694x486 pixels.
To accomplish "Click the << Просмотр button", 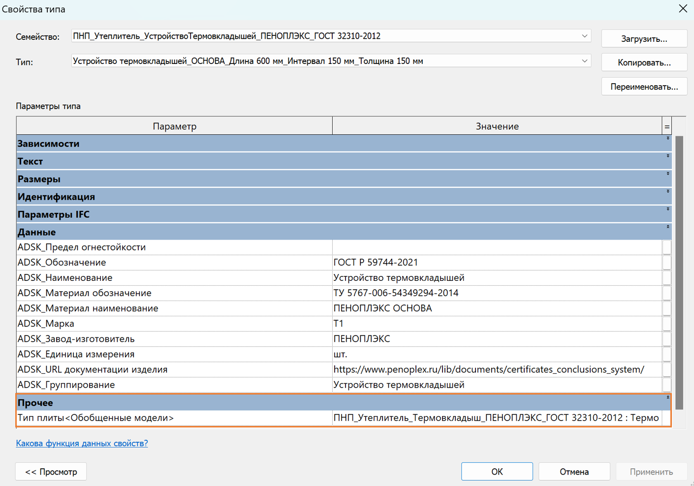I will click(x=51, y=472).
